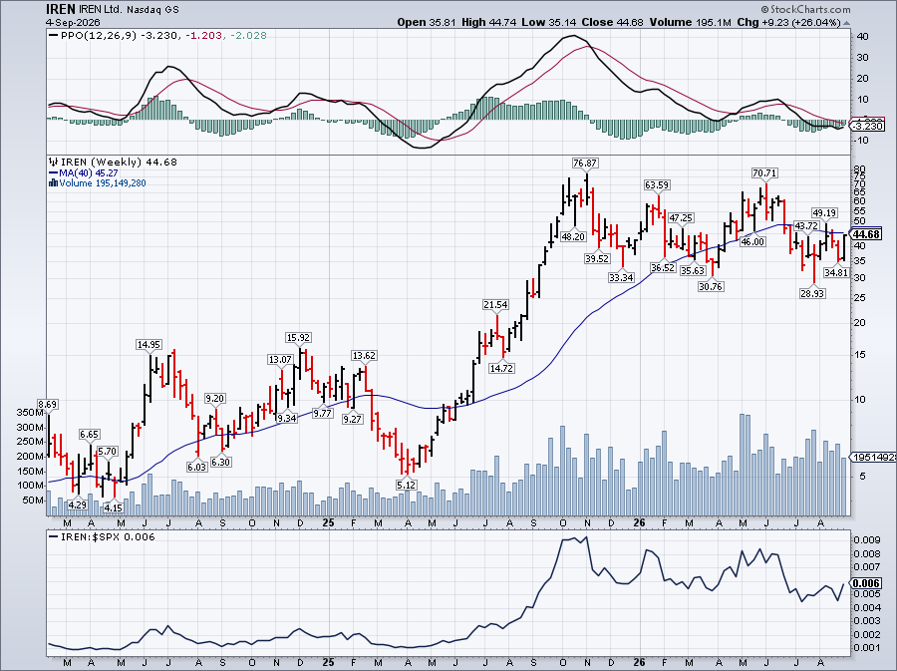The height and width of the screenshot is (671, 897).
Task: Click the 6.30 low price label
Action: coord(221,462)
